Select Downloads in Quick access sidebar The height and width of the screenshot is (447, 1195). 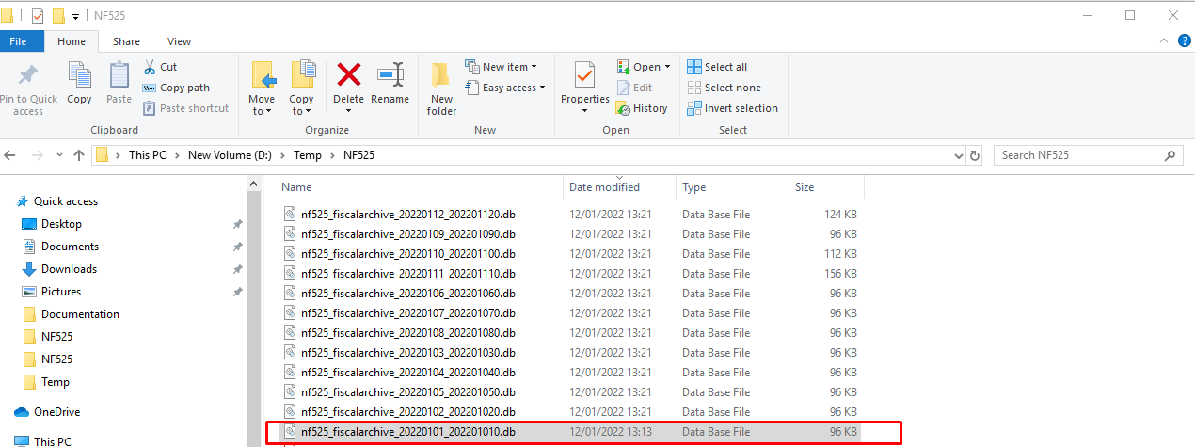[69, 269]
